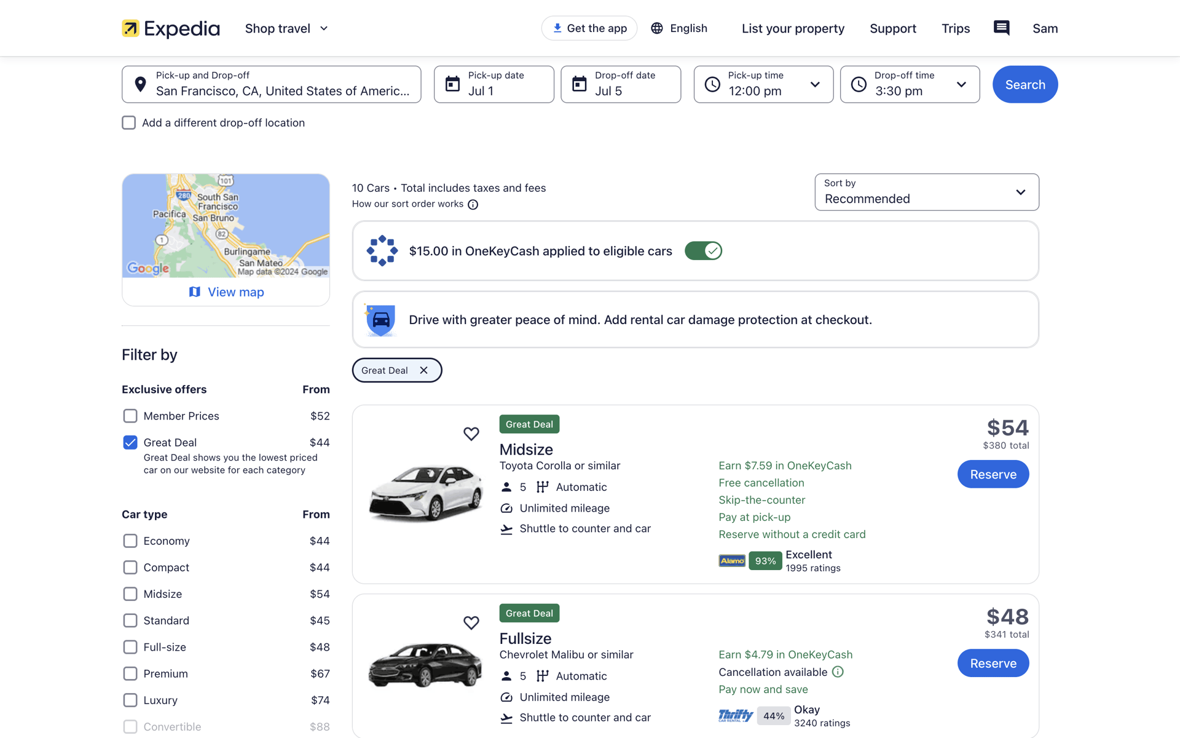Viewport: 1180px width, 738px height.
Task: Click the Search button
Action: pos(1025,84)
